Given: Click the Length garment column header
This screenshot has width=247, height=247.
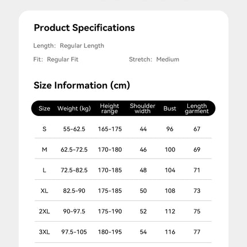Looking at the screenshot, I should point(196,109).
